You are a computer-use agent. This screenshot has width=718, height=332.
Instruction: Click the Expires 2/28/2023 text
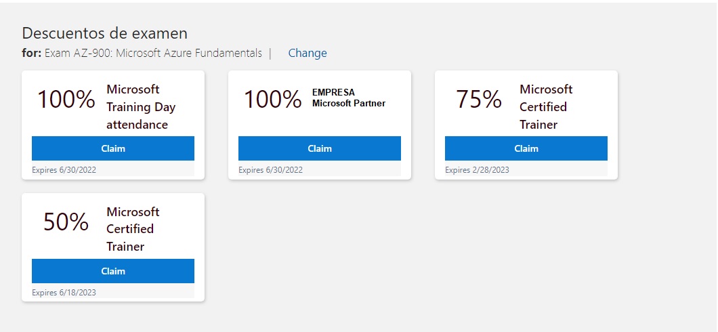pyautogui.click(x=477, y=170)
